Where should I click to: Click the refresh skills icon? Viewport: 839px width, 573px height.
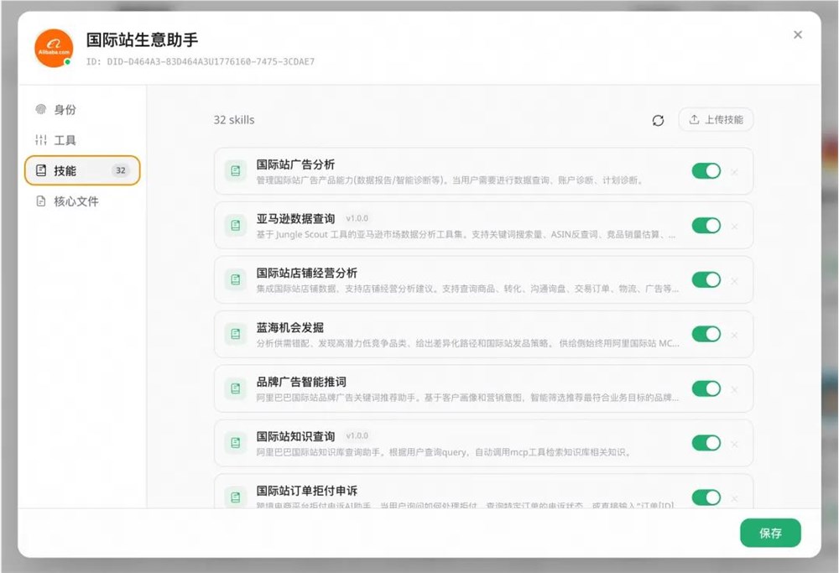point(658,120)
